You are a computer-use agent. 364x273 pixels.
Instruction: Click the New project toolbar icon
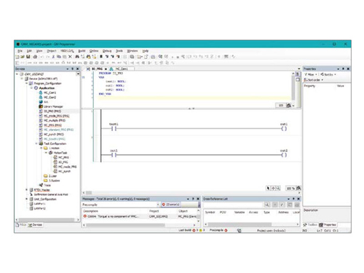click(17, 57)
